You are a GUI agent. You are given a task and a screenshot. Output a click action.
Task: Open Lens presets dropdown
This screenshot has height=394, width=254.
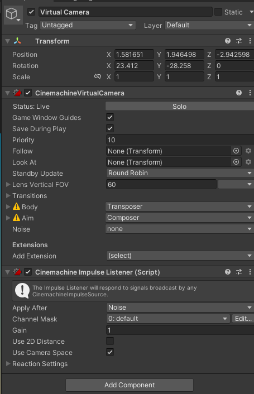pos(236,184)
